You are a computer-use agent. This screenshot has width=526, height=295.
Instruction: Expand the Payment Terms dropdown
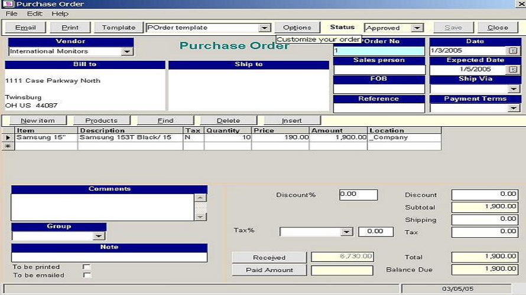coord(513,108)
